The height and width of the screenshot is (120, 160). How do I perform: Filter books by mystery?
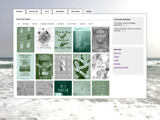61,24
